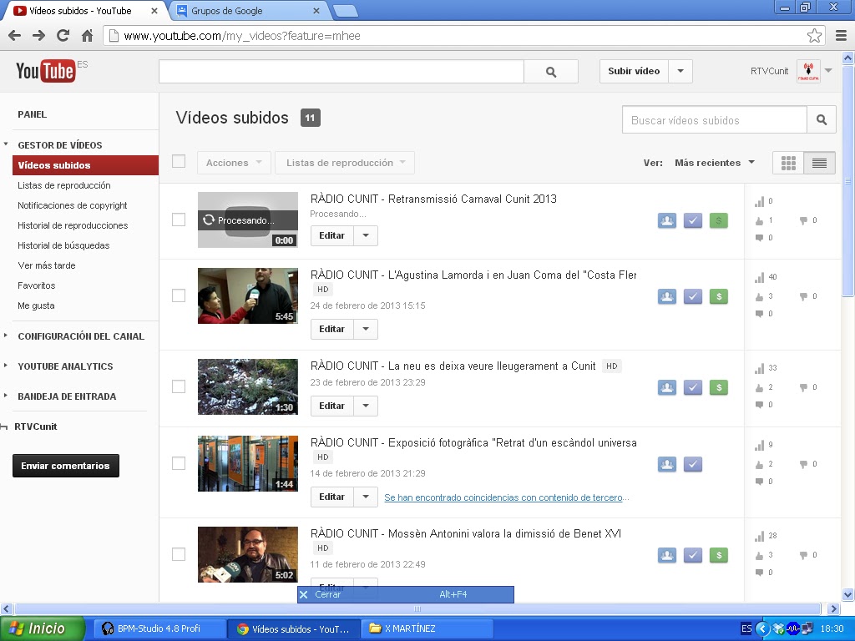This screenshot has width=855, height=641.
Task: Open the Chrome menu
Action: 842,36
